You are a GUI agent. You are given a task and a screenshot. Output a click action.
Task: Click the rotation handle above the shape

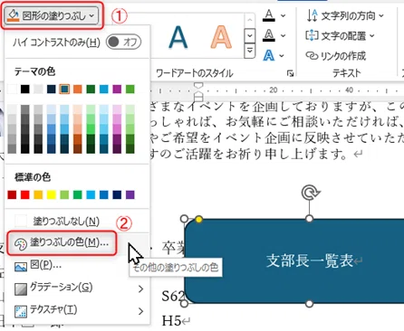point(310,193)
